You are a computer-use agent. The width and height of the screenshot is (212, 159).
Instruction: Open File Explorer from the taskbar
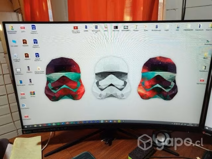(x=35, y=126)
